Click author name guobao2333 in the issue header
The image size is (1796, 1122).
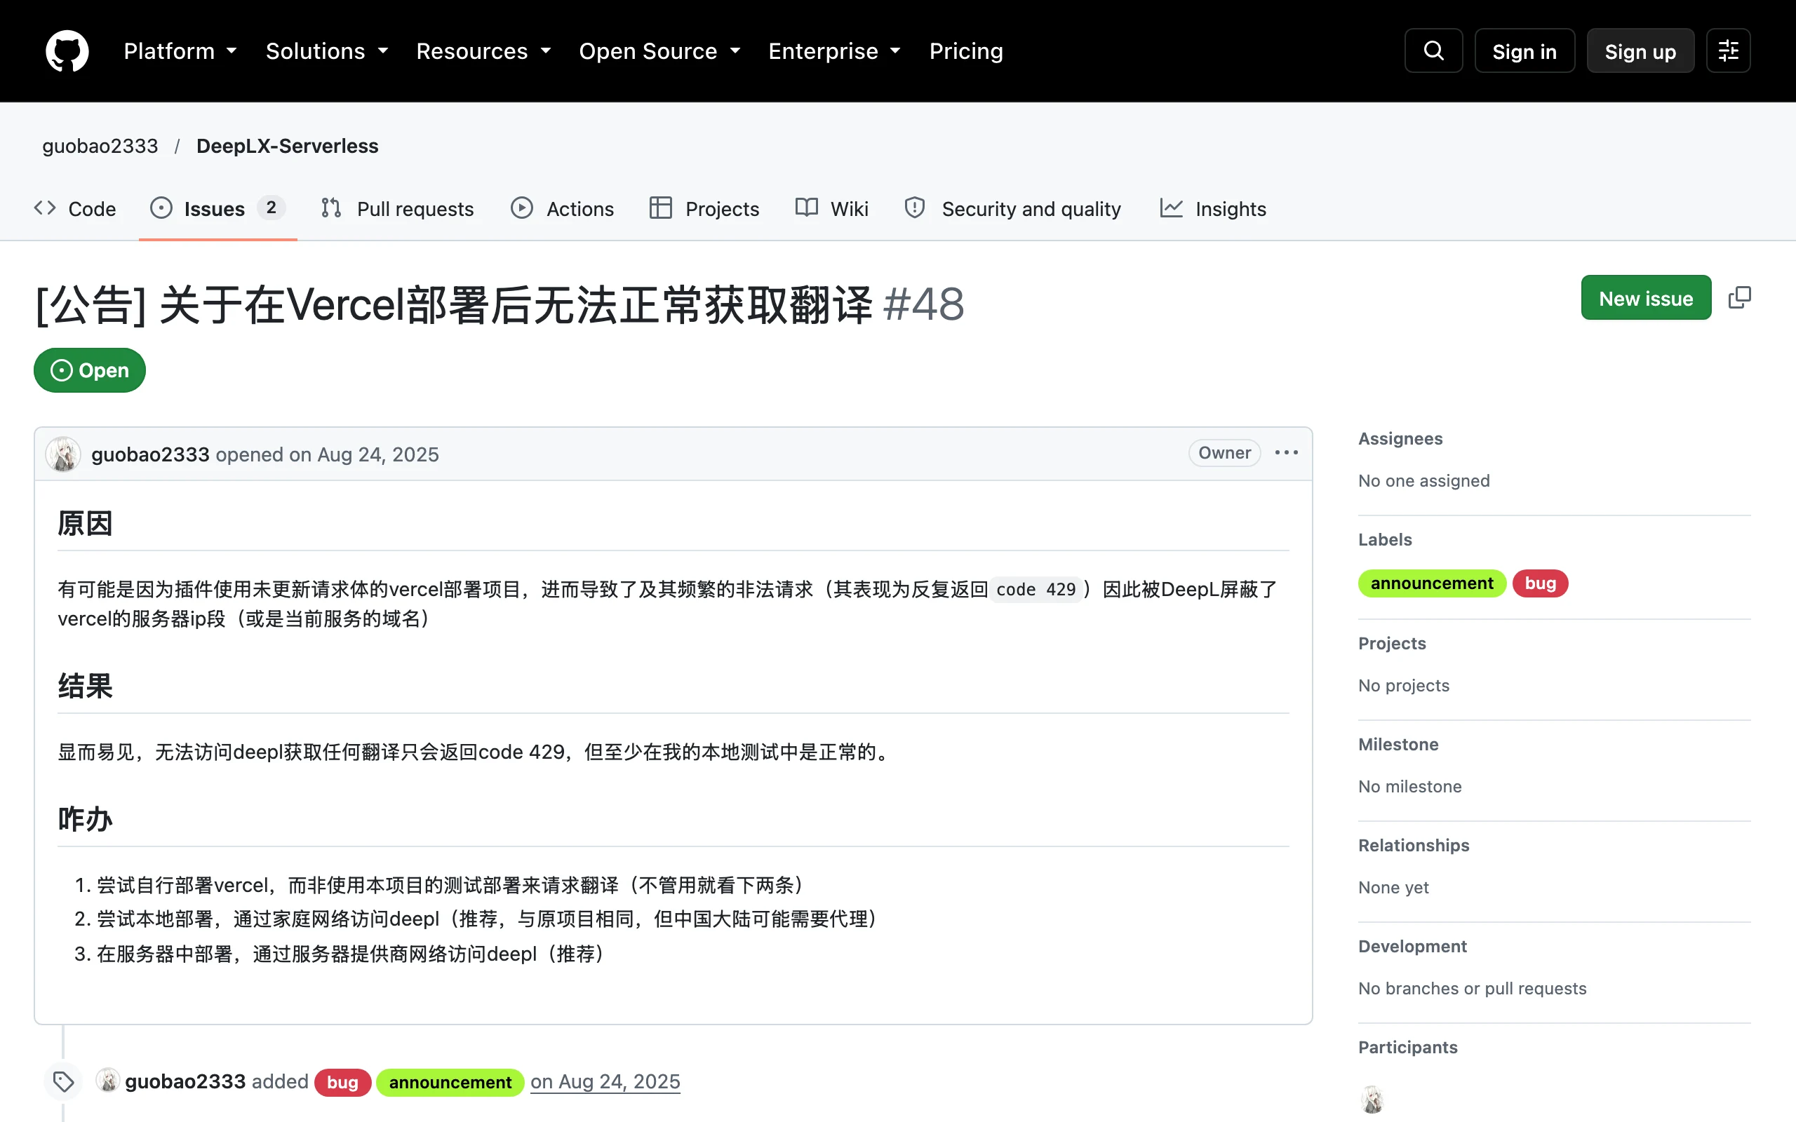[x=150, y=454]
